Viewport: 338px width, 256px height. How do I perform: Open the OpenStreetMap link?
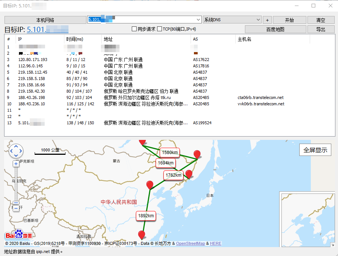pyautogui.click(x=190, y=243)
